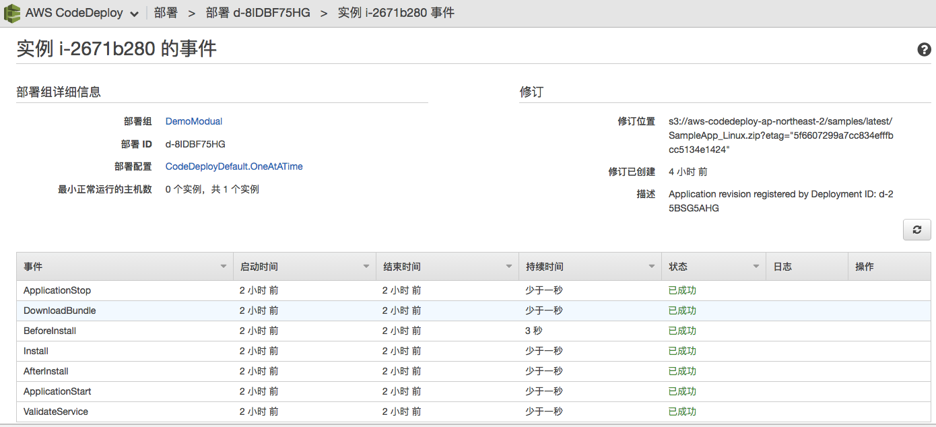Open the 状态 column sort arrow
The width and height of the screenshot is (936, 427).
coord(756,267)
